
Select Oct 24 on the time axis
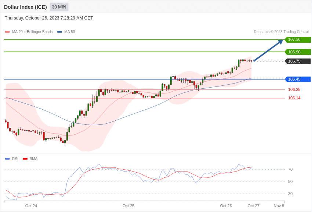31,206
